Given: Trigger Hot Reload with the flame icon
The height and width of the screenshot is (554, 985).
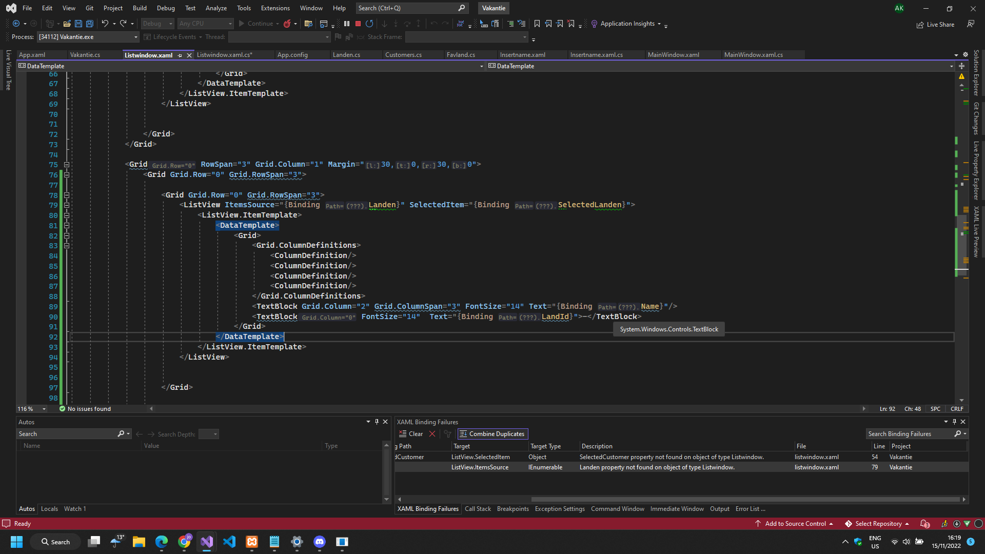Looking at the screenshot, I should (287, 24).
